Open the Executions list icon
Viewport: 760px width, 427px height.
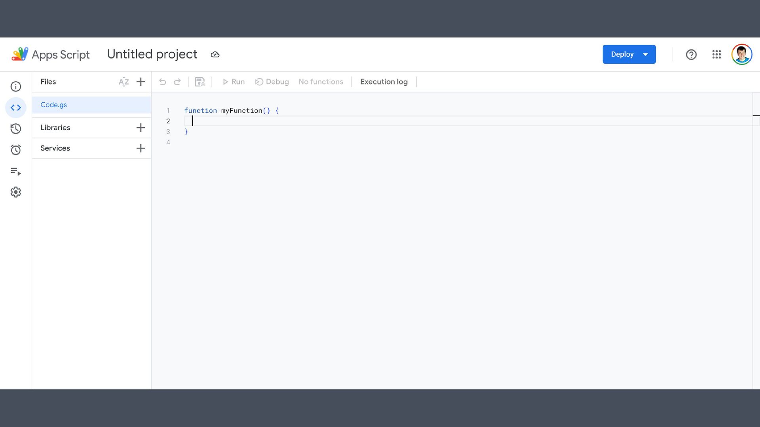16,171
